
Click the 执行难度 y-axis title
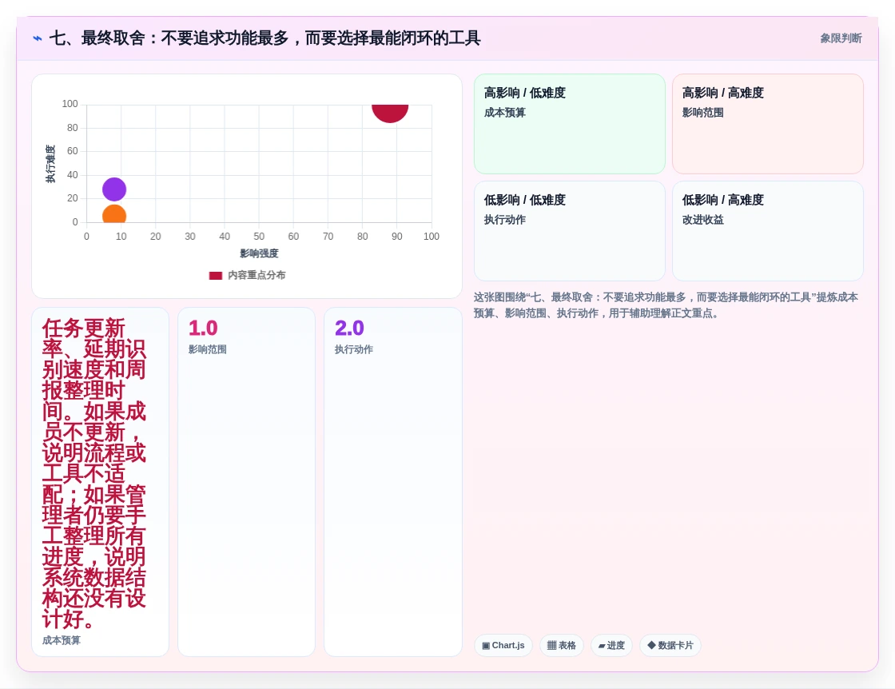click(x=50, y=164)
